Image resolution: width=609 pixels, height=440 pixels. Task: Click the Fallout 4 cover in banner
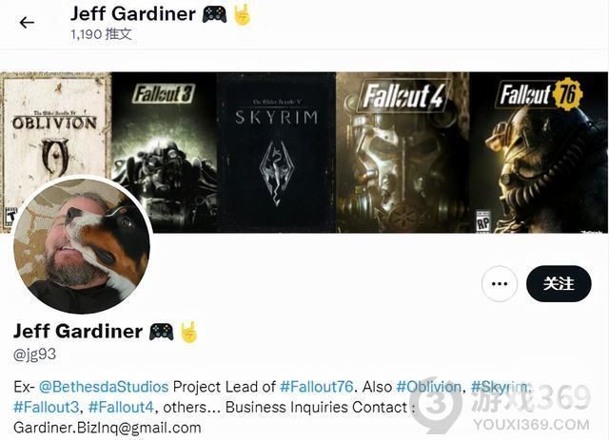click(x=403, y=152)
